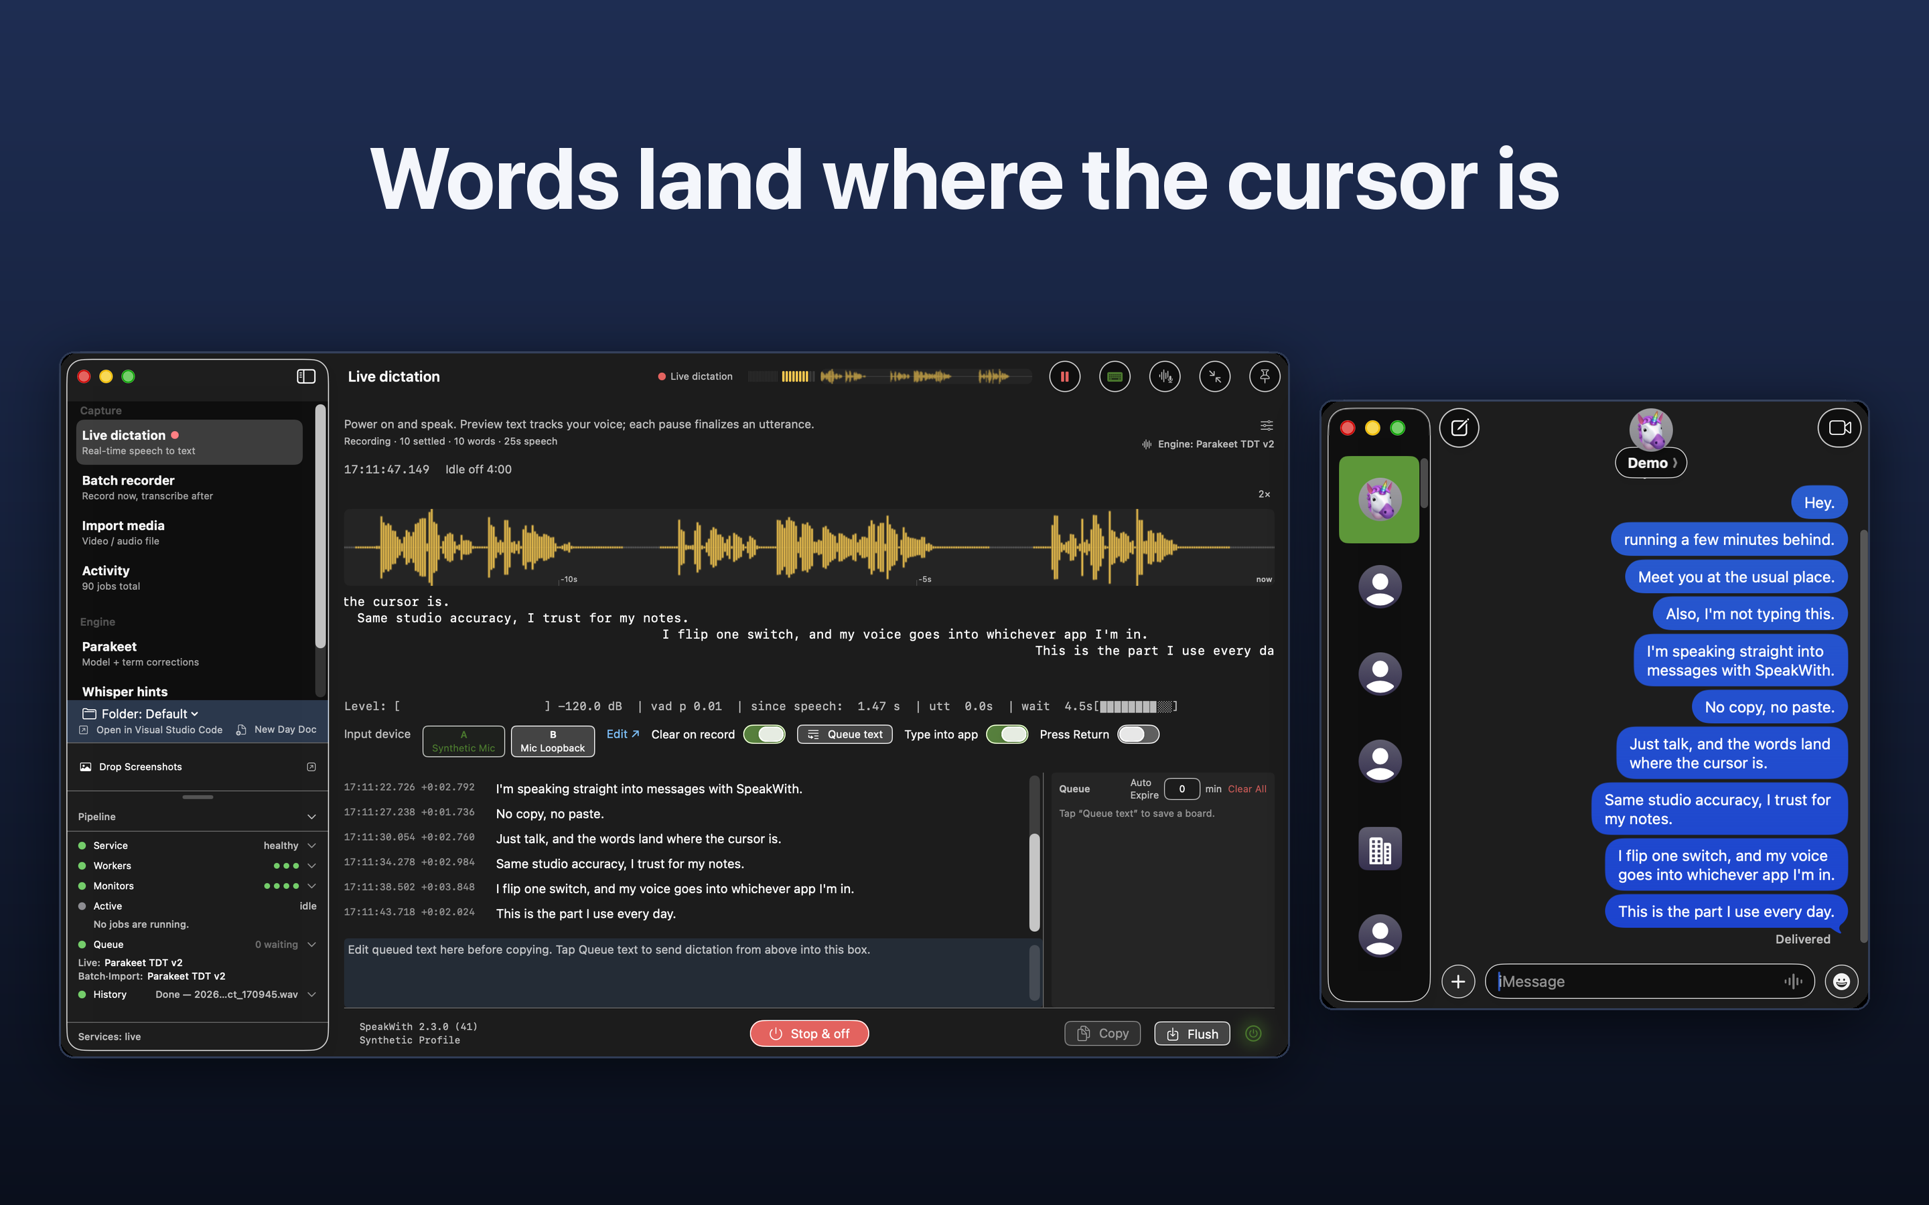Toggle the sidebar panel icon
The image size is (1929, 1205).
pyautogui.click(x=306, y=376)
